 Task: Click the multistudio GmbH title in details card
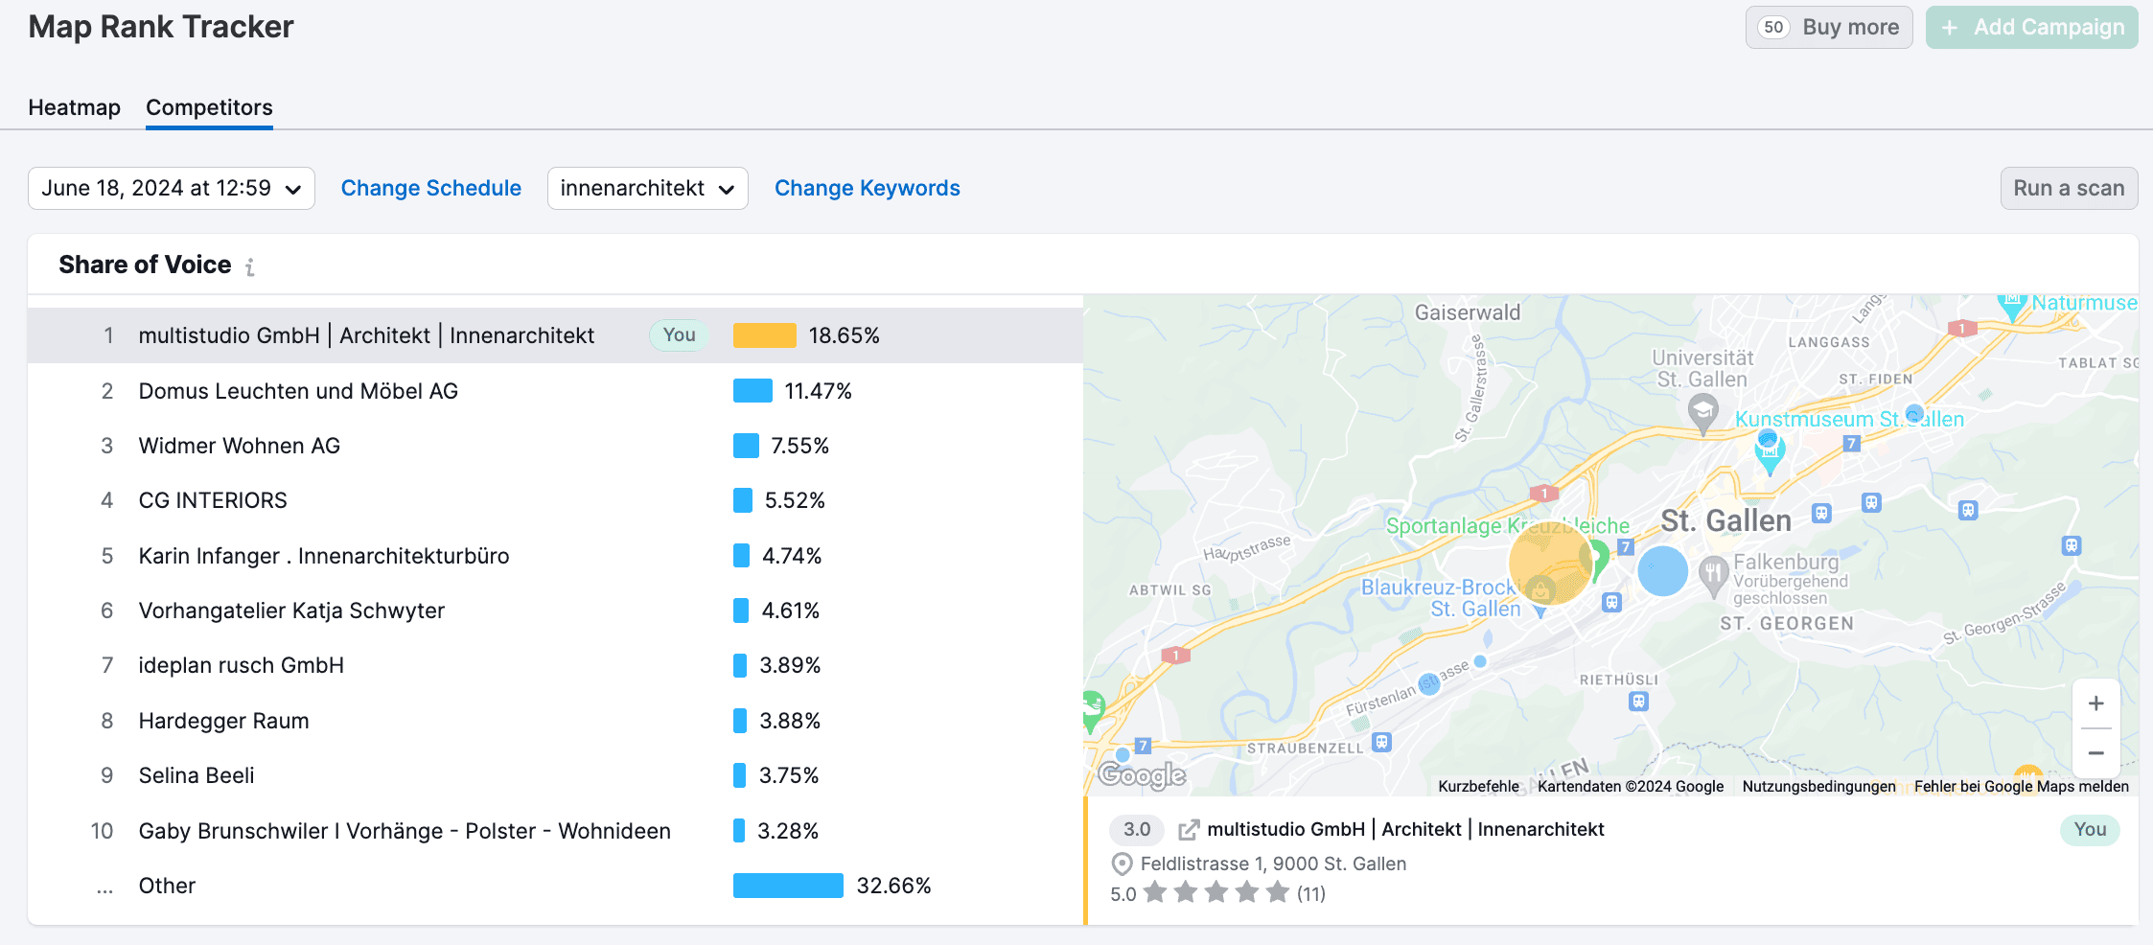pos(1405,830)
